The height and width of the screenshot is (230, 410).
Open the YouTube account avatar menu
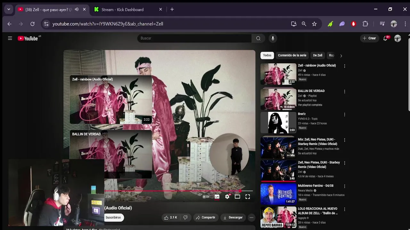[398, 38]
